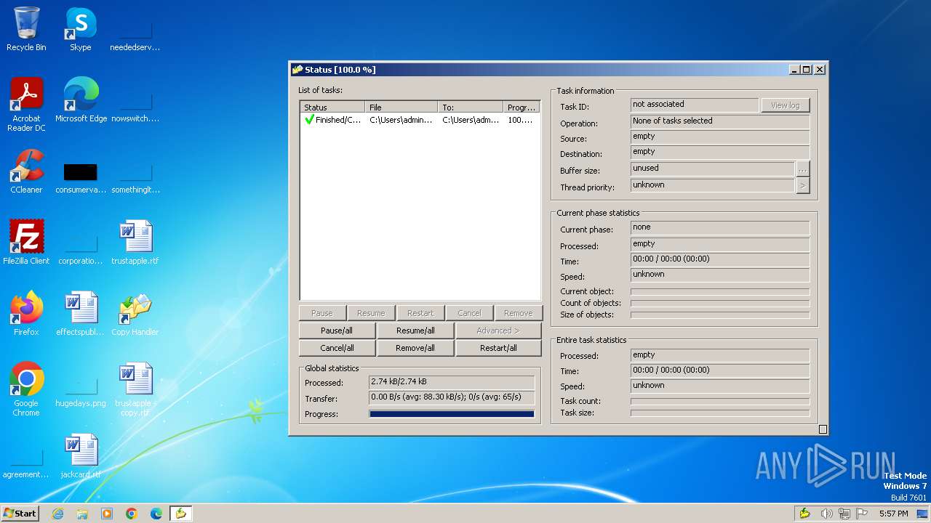Click the View log button
Image resolution: width=931 pixels, height=523 pixels.
click(x=785, y=105)
